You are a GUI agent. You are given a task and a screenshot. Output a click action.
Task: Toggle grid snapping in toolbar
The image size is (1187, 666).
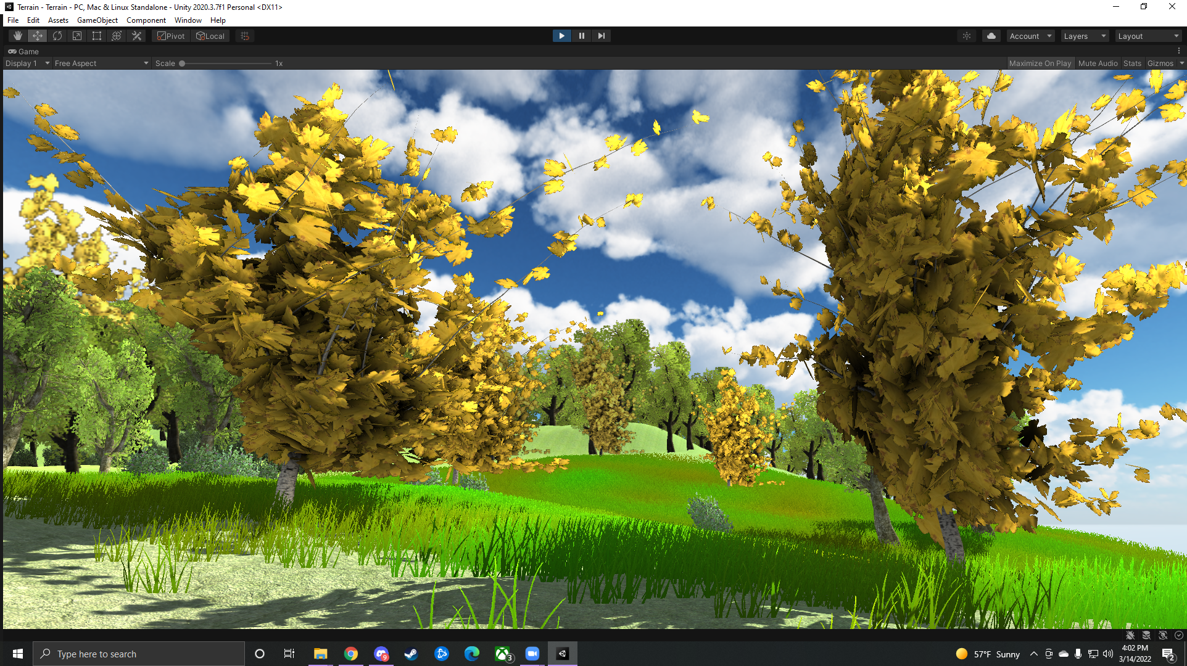point(245,36)
